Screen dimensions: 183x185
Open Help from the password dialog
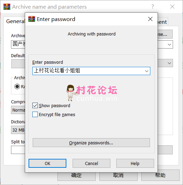[x=135, y=163]
